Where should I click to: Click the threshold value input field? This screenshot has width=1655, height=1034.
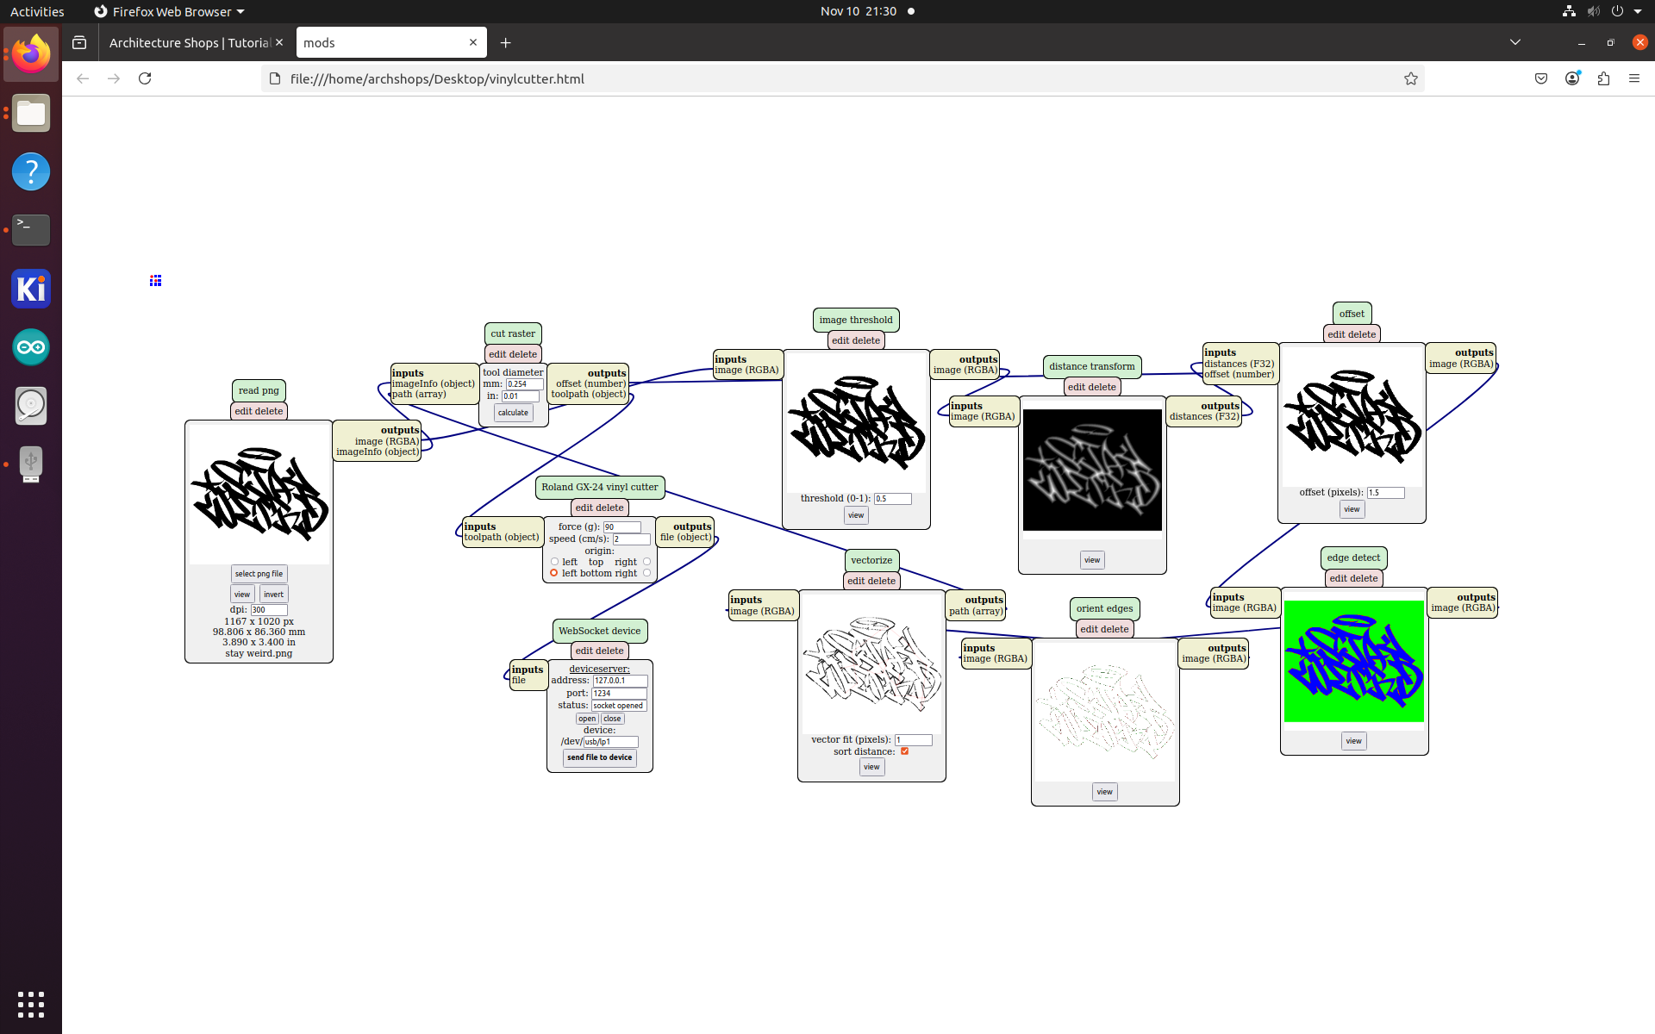click(x=892, y=499)
